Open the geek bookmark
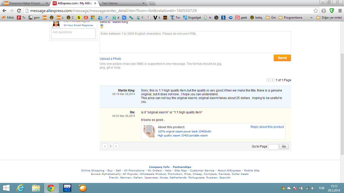Screen dimensions: 344x193 [241, 18]
